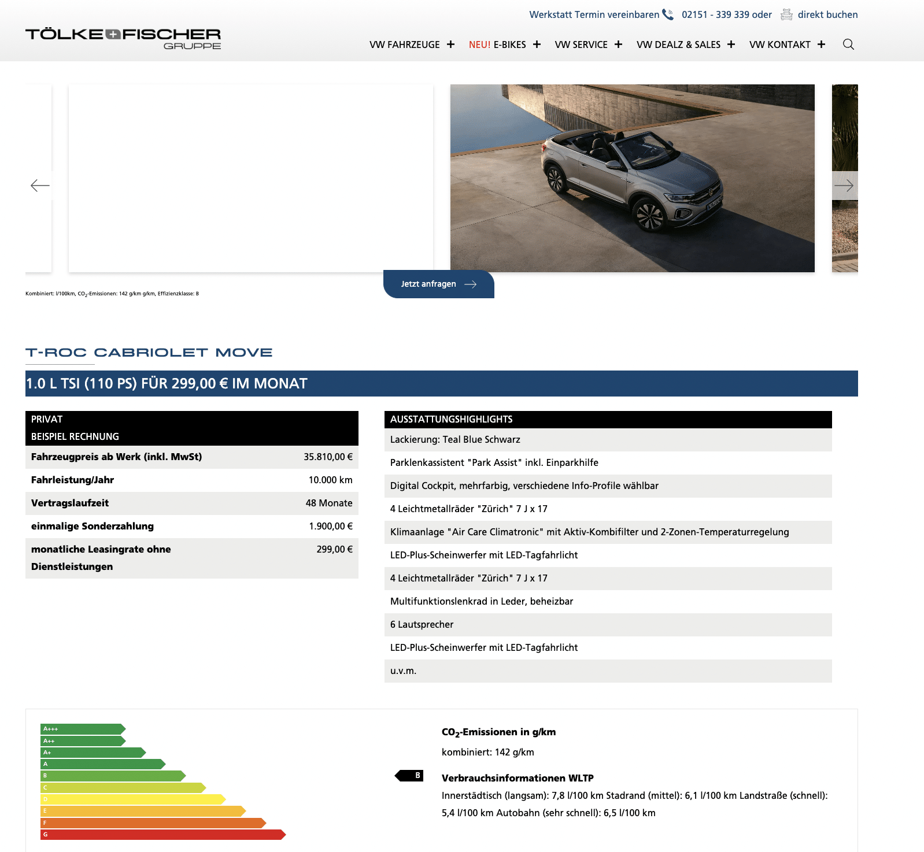
Task: Expand VW Dealz & Sales plus icon
Action: [731, 45]
